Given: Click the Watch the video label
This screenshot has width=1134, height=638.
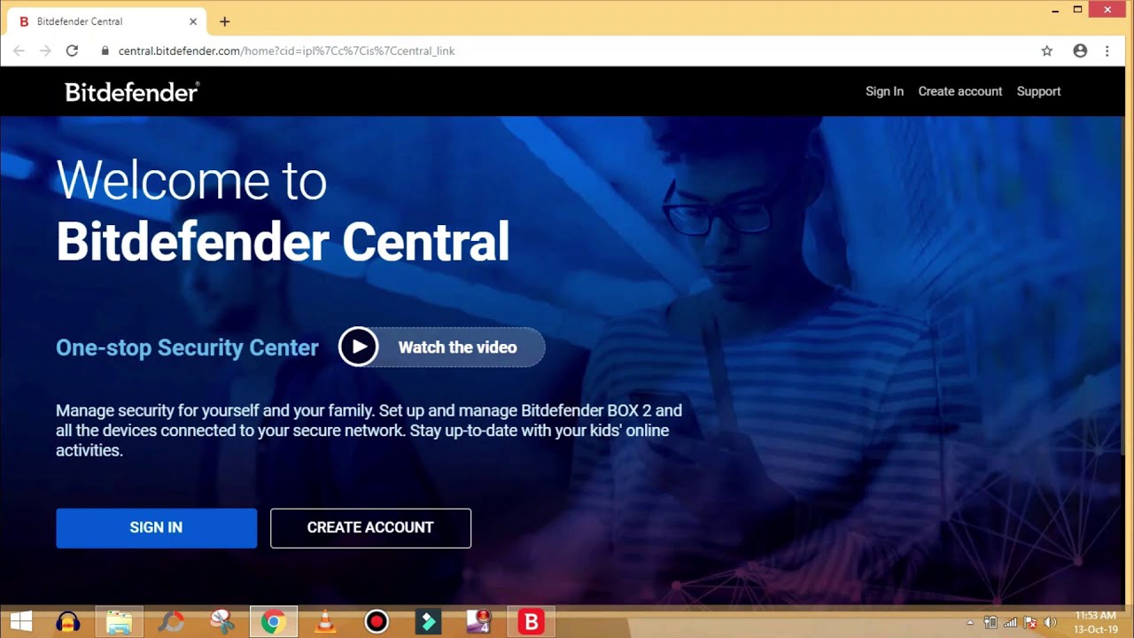Looking at the screenshot, I should (457, 347).
